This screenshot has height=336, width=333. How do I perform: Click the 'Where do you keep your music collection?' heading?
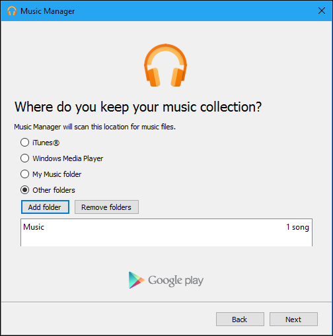coord(138,107)
